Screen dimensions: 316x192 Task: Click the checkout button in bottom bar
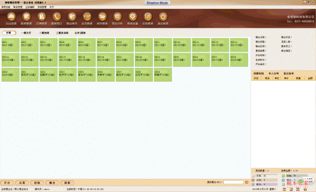pos(37,183)
